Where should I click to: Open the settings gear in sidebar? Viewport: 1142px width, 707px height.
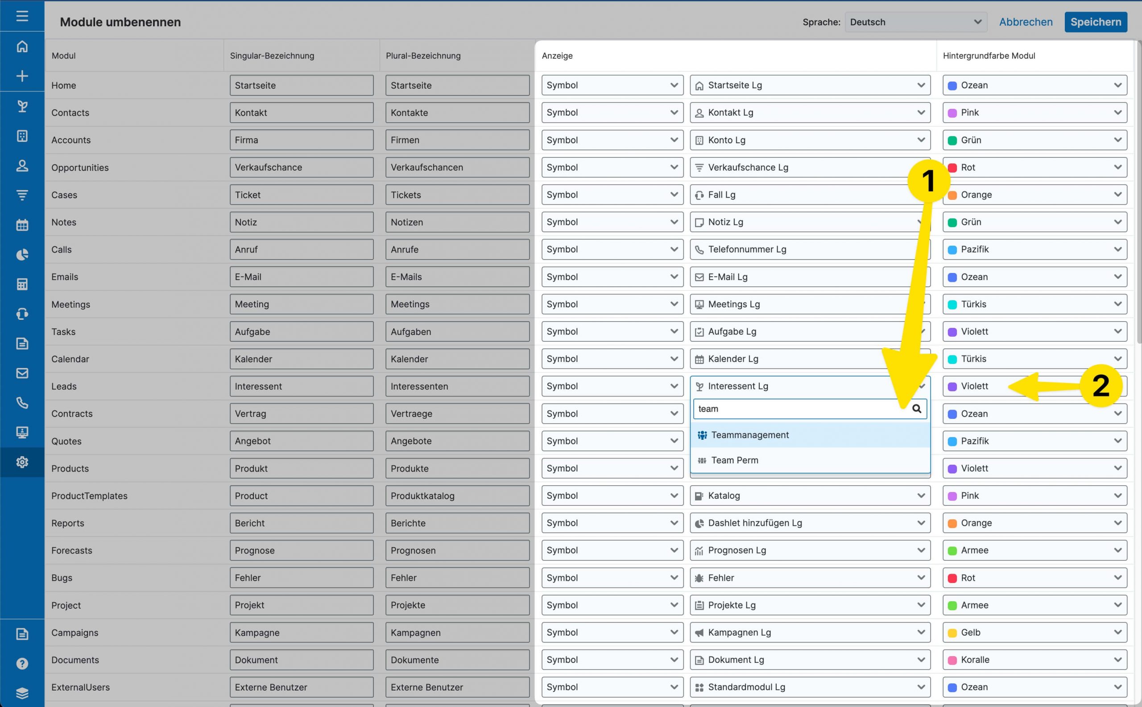point(22,462)
